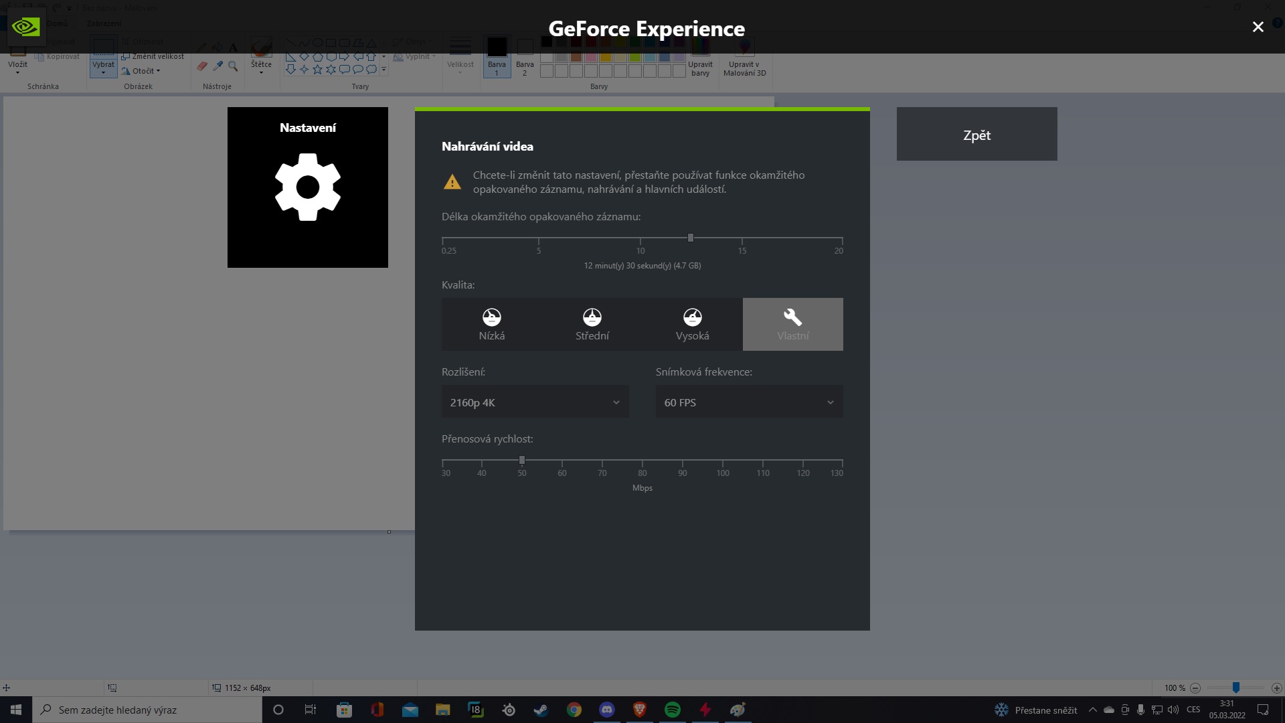Click the Přenosová rychlost bitrate slider handle
Screen dimensions: 1285x723
point(522,460)
